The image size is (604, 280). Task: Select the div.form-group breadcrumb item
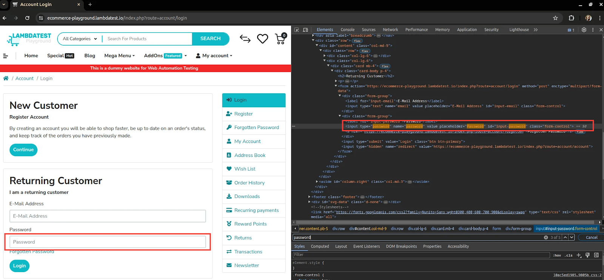(x=518, y=228)
